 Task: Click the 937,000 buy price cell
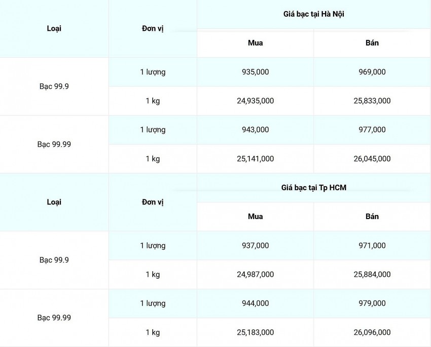click(256, 245)
